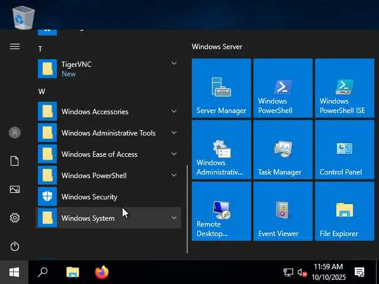The height and width of the screenshot is (284, 379).
Task: Click the Show desktop sliver at taskbar edge
Action: [x=377, y=272]
